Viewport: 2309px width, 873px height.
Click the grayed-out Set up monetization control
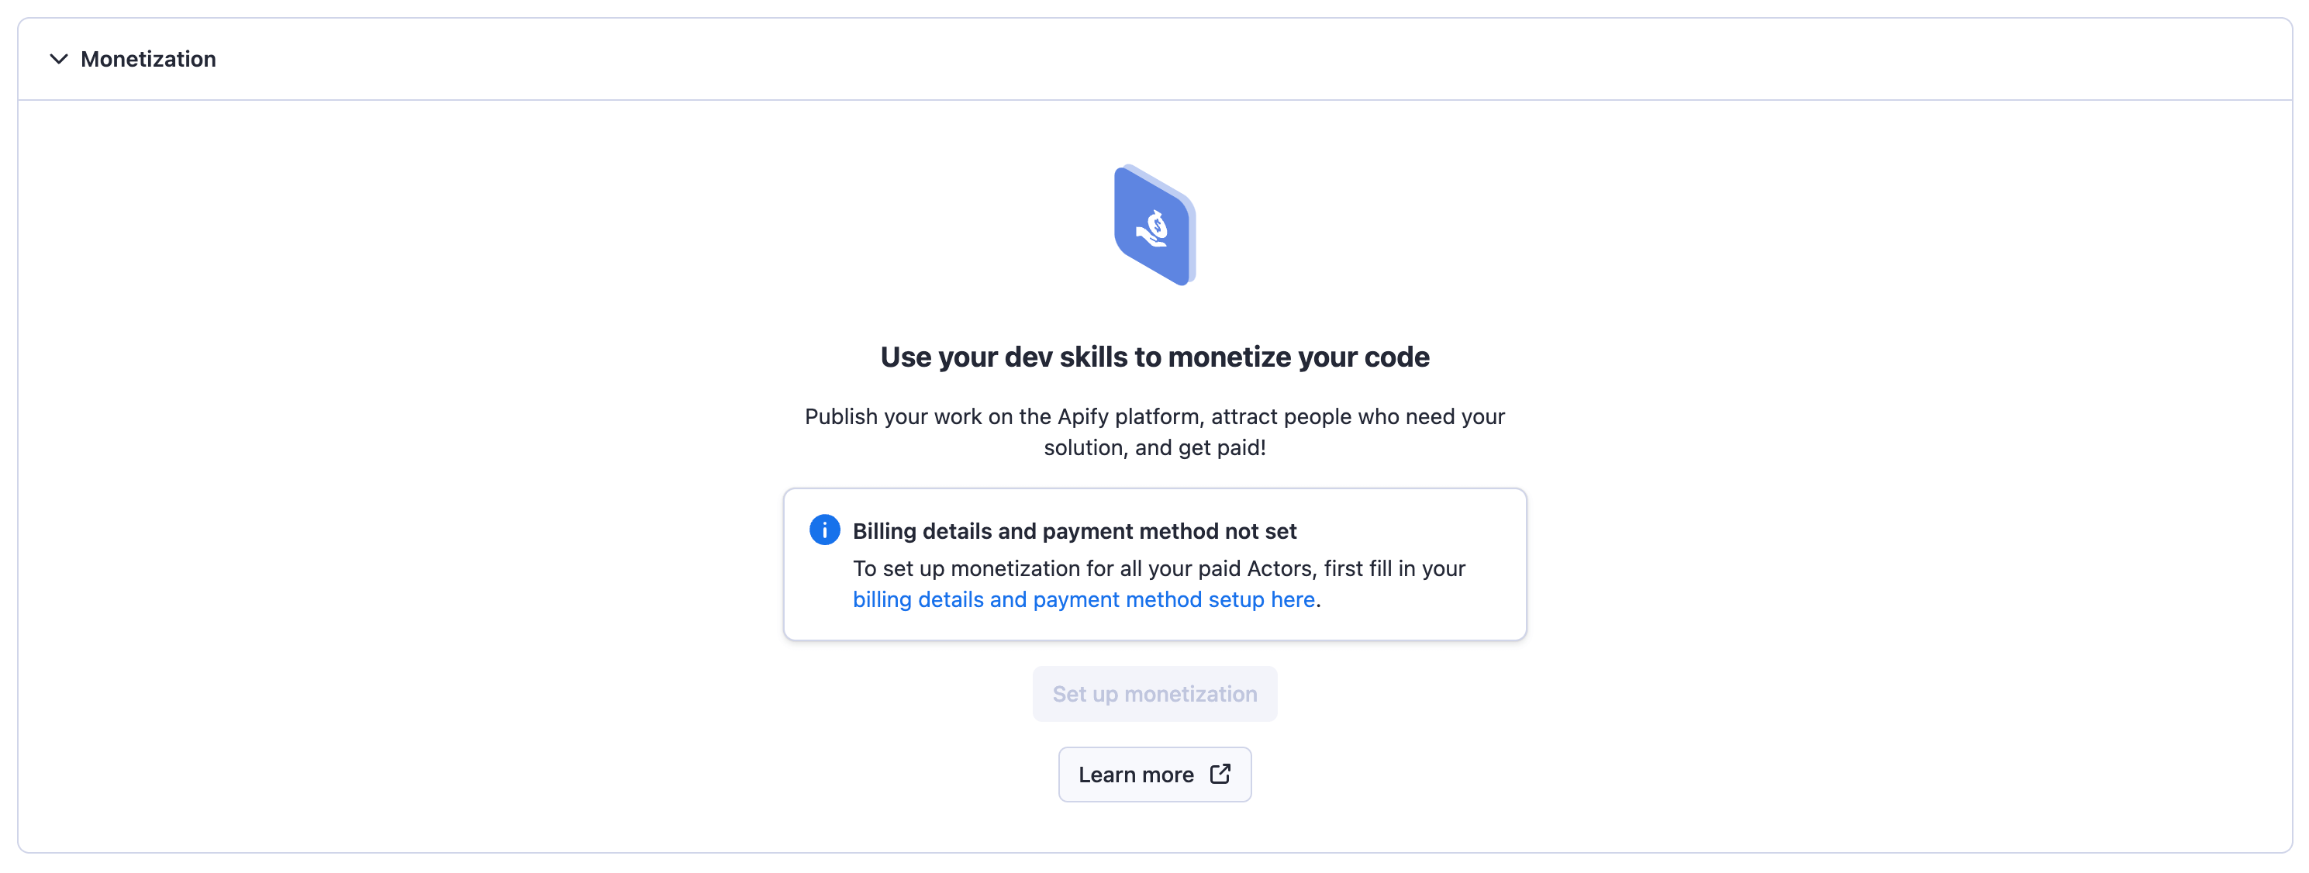click(x=1154, y=693)
